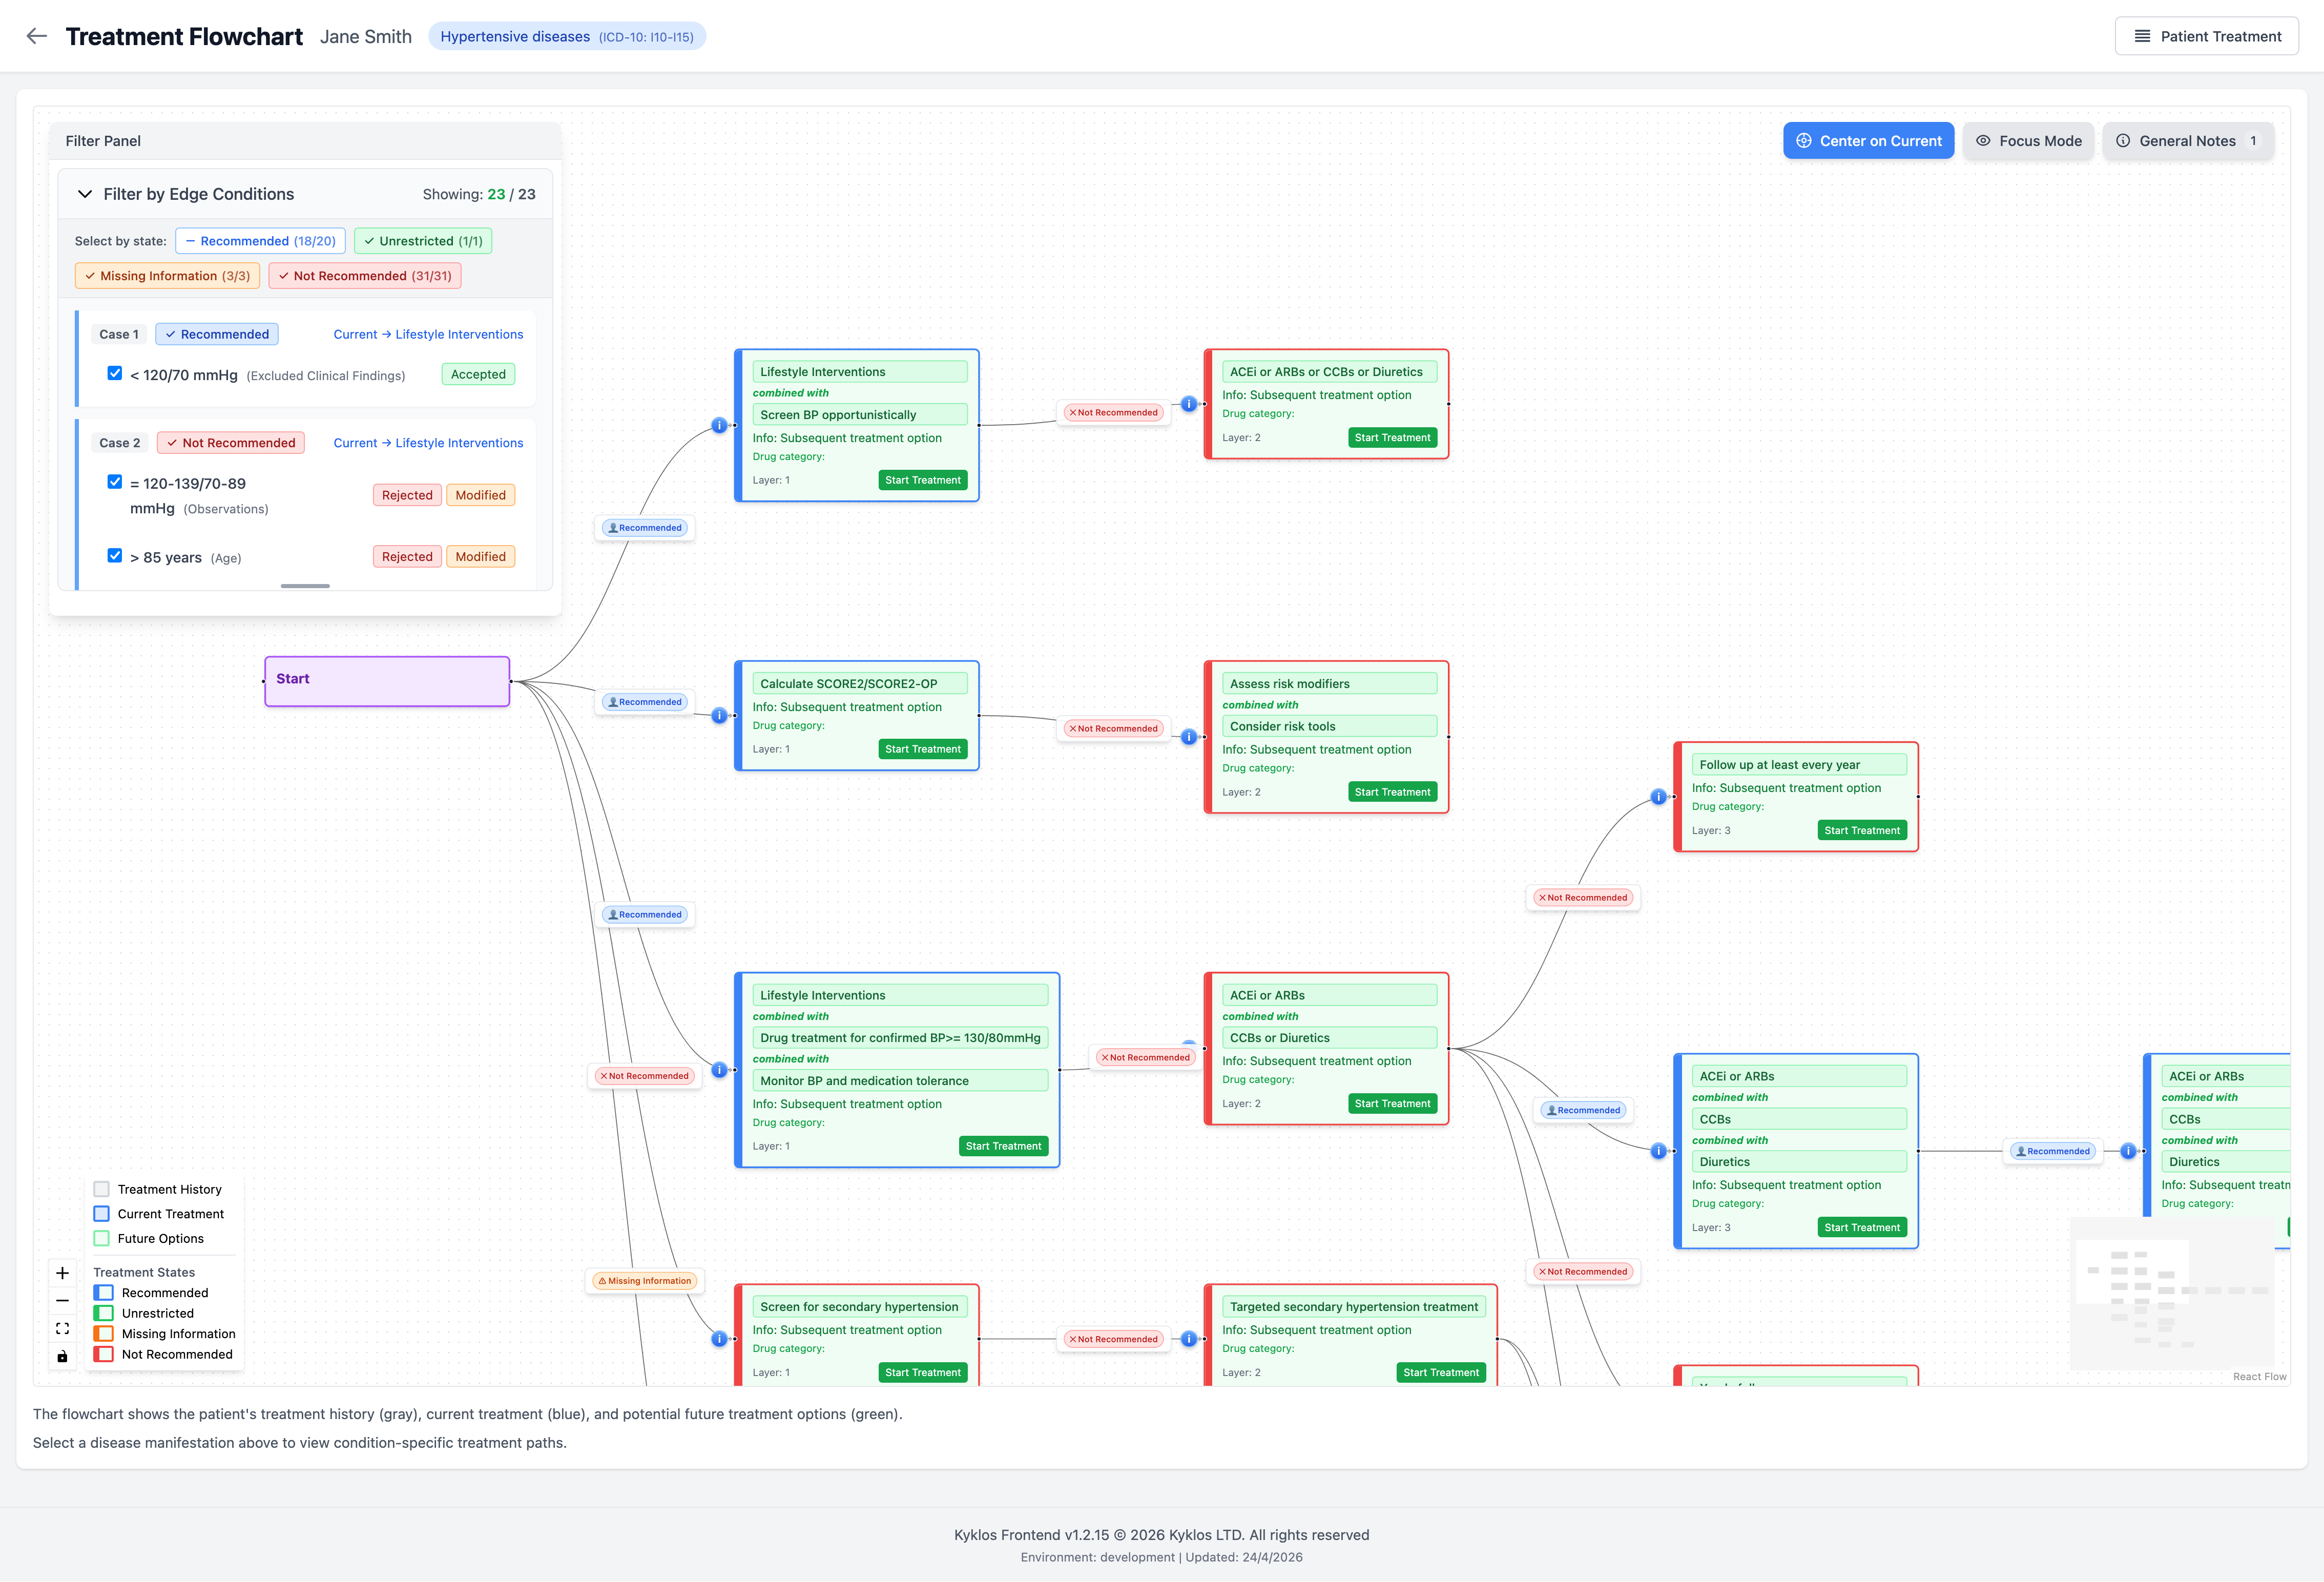Click Rejected badge for > 85 years
The image size is (2324, 1582).
coord(407,557)
